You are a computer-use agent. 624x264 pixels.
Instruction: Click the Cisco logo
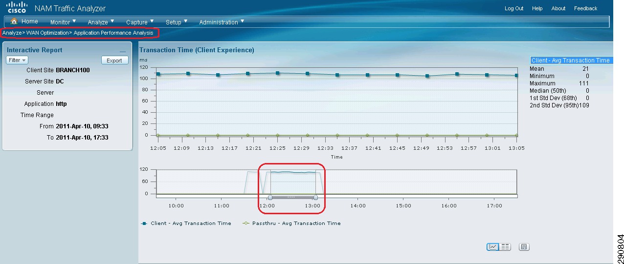pyautogui.click(x=17, y=8)
